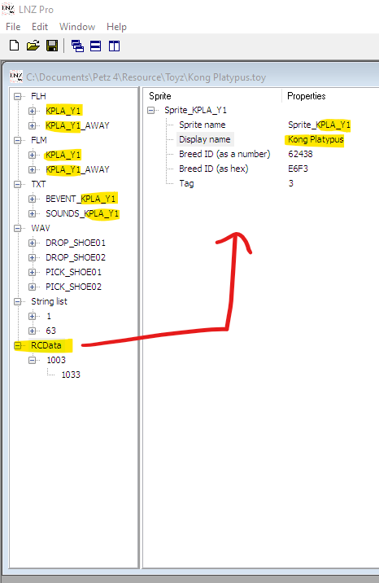Viewport: 379px width, 583px height.
Task: Click the Tile vertically toolbar icon
Action: (114, 46)
